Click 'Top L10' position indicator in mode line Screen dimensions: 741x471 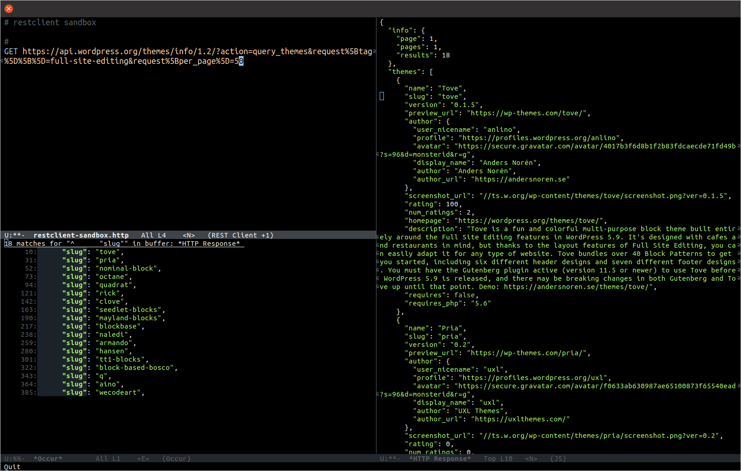(x=498, y=459)
